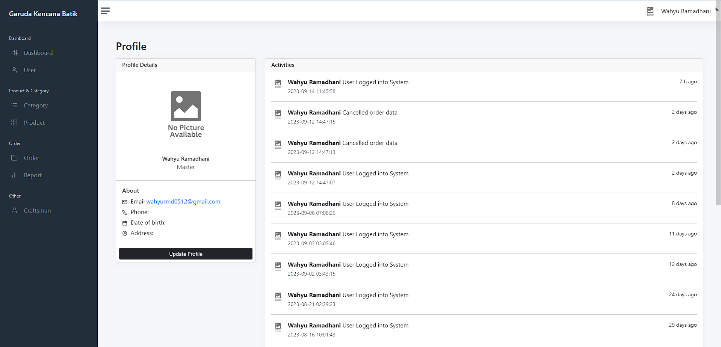The image size is (721, 347).
Task: Go to the Report menu item
Action: (33, 175)
